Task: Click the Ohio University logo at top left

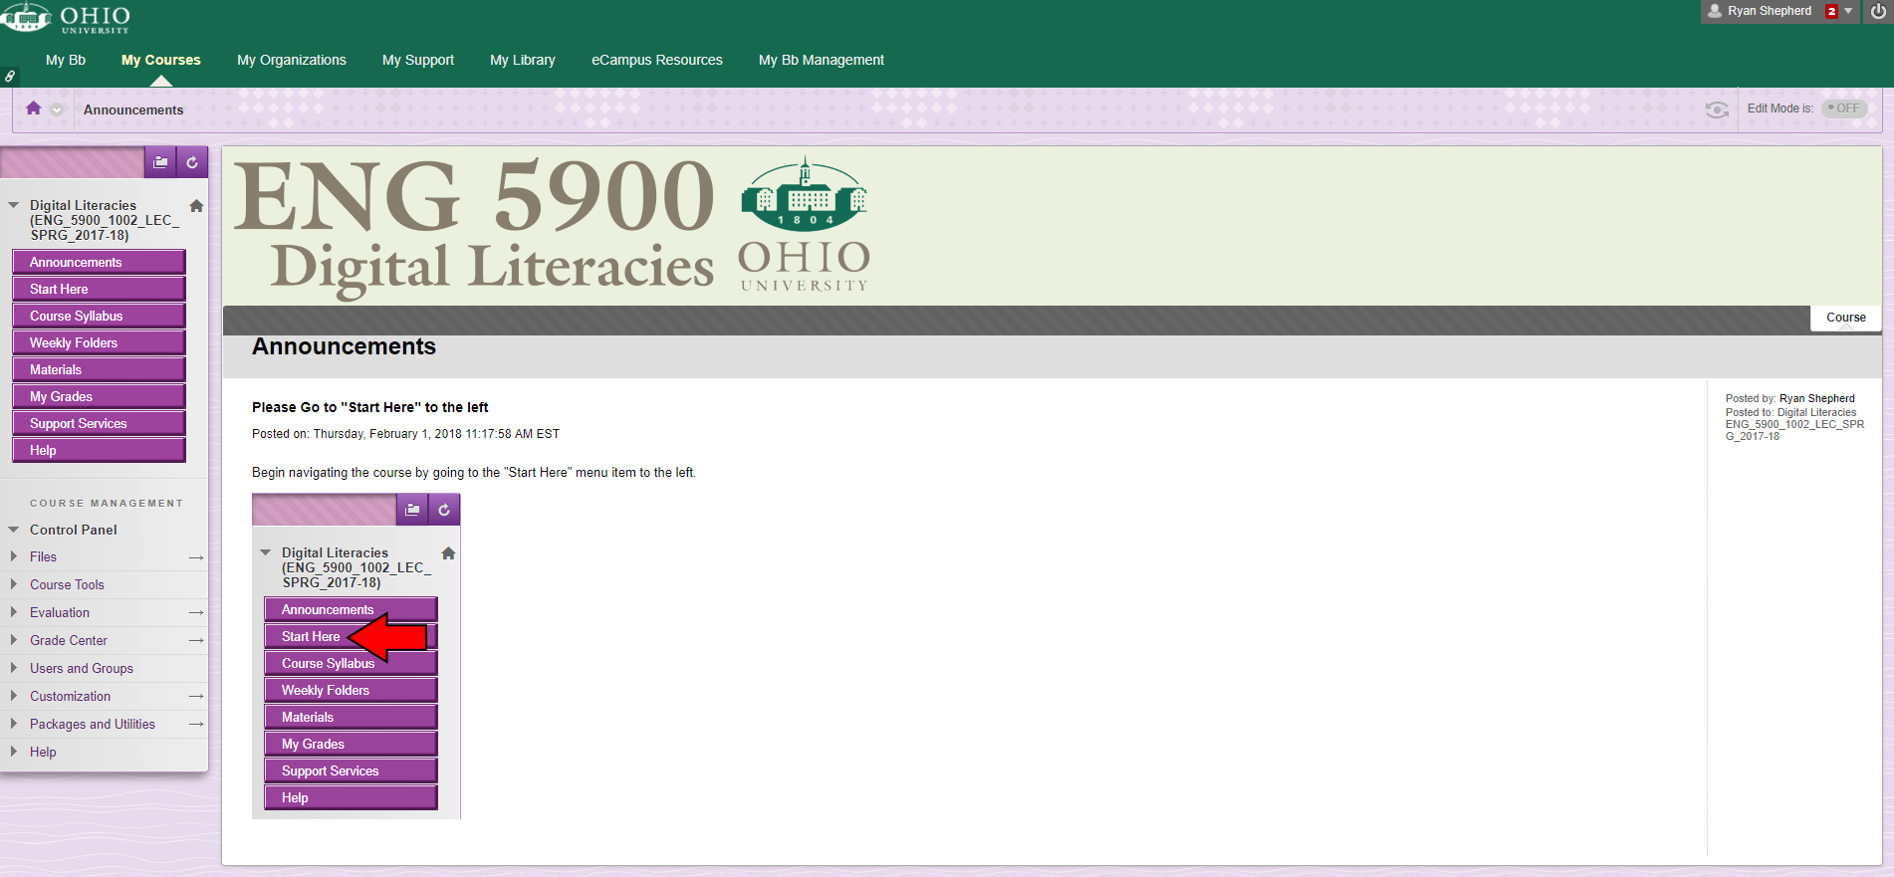Action: pos(66,17)
